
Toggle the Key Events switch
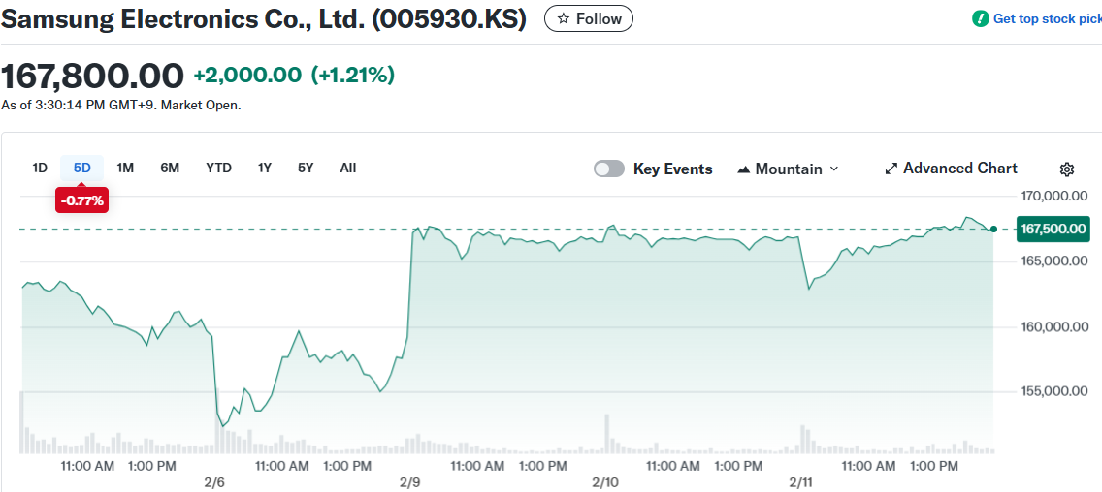point(609,169)
